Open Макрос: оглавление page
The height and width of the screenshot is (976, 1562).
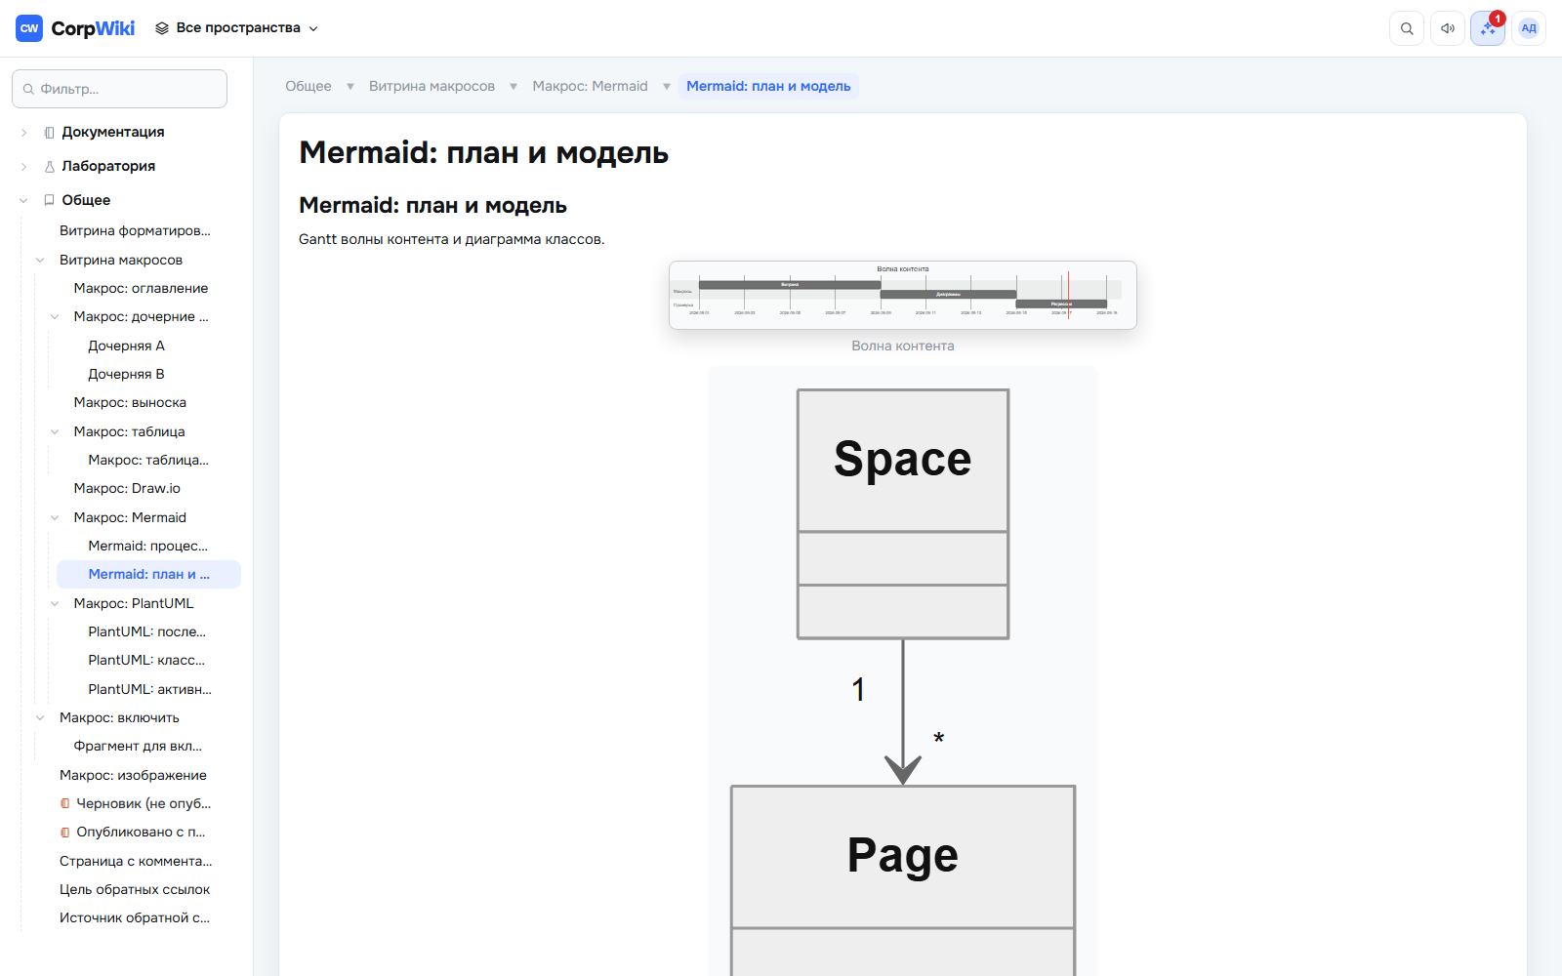(x=141, y=288)
